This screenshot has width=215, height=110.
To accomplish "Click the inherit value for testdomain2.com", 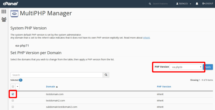I will coord(160,101).
